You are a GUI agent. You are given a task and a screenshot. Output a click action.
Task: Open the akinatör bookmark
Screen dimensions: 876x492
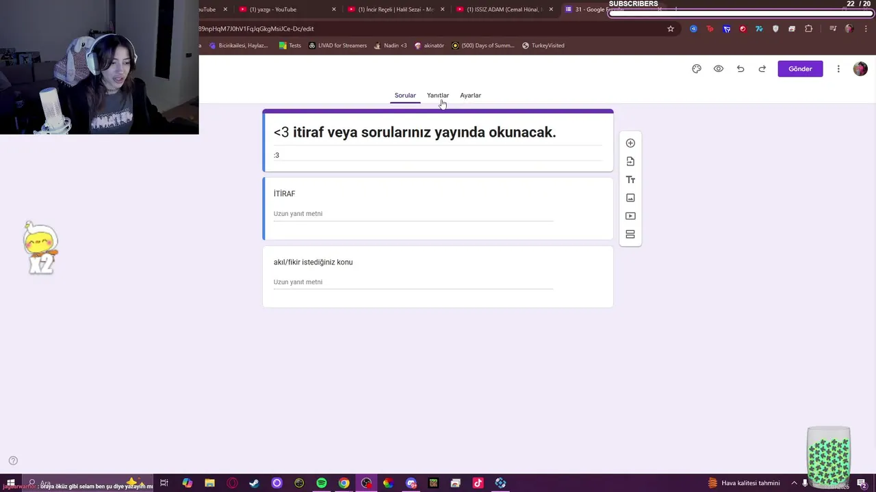coord(429,46)
